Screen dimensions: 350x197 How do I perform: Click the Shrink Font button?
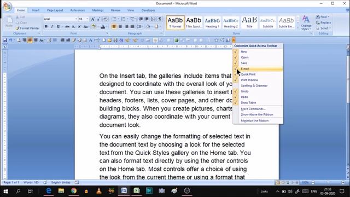point(98,19)
